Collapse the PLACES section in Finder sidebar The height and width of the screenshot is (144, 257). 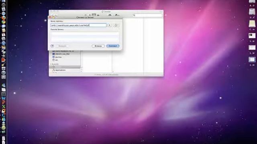click(51, 64)
